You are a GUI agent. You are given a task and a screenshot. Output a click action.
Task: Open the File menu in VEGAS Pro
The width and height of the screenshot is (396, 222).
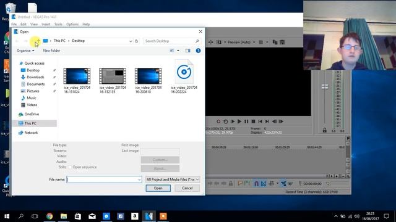coord(14,24)
